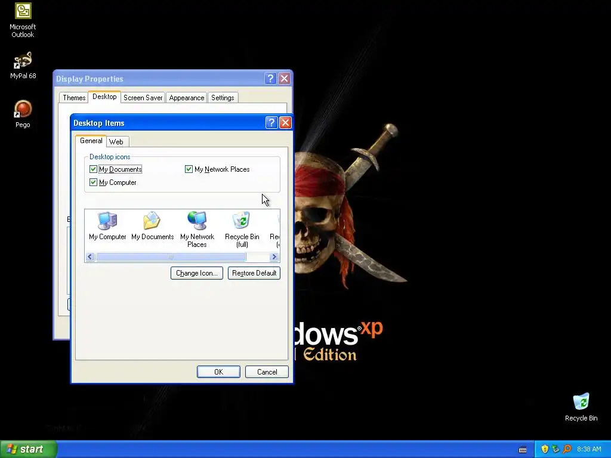The height and width of the screenshot is (458, 611).
Task: Open the Appearance tab in Display Properties
Action: click(x=187, y=98)
